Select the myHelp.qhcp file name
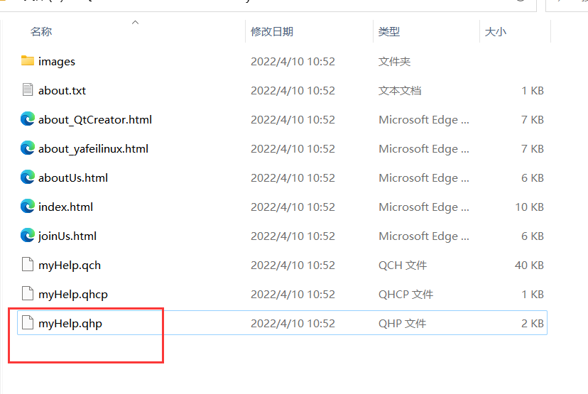Image resolution: width=588 pixels, height=394 pixels. (x=72, y=295)
